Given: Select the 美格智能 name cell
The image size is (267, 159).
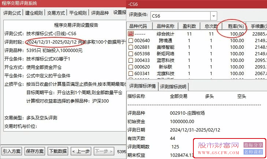Looking at the screenshot, I should [165, 47].
